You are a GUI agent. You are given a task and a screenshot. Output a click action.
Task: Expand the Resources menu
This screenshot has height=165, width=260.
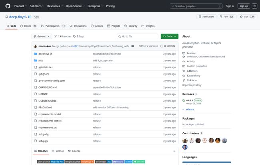pyautogui.click(x=55, y=6)
